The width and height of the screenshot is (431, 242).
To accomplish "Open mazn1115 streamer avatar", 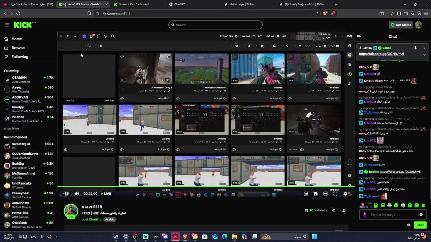I will pyautogui.click(x=71, y=211).
